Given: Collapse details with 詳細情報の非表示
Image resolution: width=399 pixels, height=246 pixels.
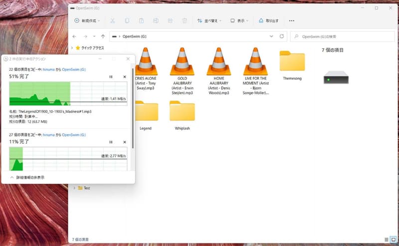Looking at the screenshot, I should tap(27, 177).
